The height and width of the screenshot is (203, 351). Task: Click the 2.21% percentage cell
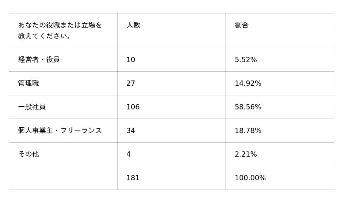coord(246,154)
